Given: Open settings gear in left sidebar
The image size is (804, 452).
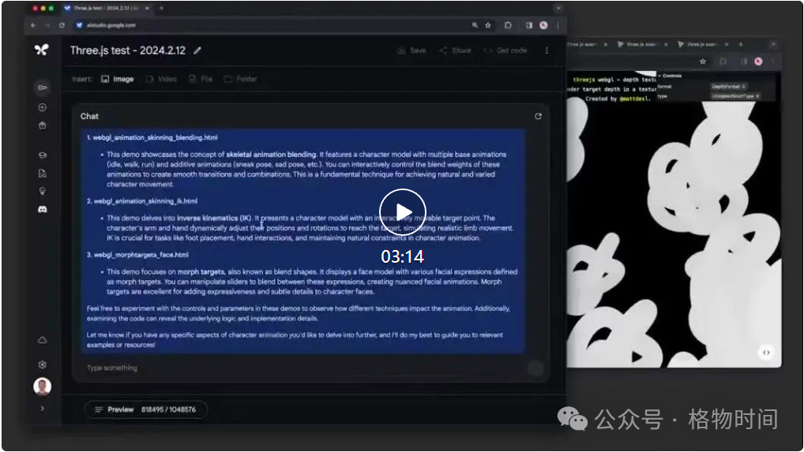Looking at the screenshot, I should click(x=42, y=364).
